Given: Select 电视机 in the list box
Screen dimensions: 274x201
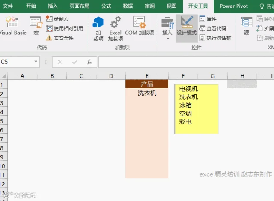Looking at the screenshot, I should (188, 89).
